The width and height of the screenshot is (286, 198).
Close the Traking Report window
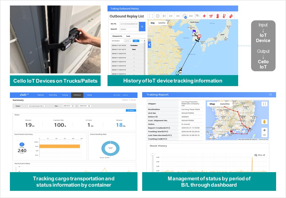pyautogui.click(x=271, y=94)
